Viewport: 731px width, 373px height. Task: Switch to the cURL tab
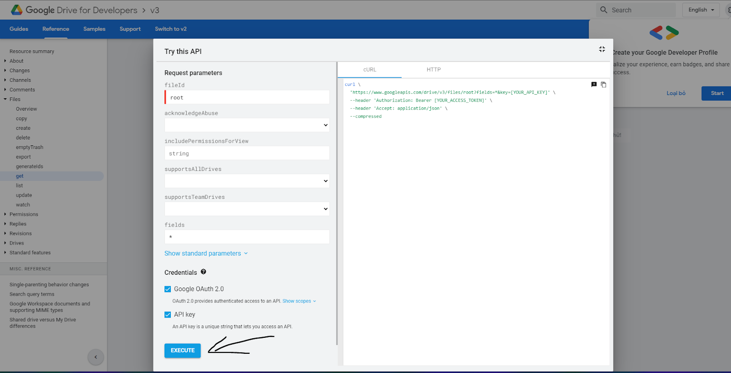tap(370, 70)
